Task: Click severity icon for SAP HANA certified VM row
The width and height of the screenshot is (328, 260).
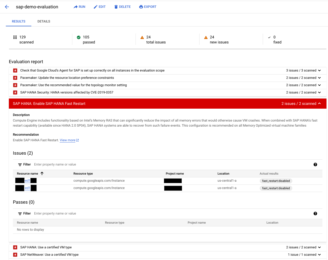Action: tap(15, 247)
